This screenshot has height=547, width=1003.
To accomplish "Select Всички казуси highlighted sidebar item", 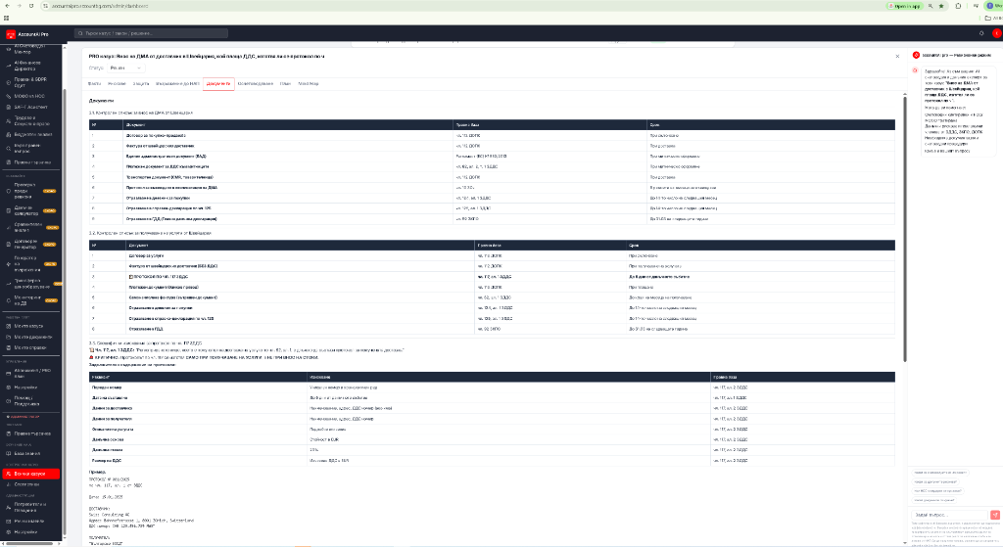I will pyautogui.click(x=30, y=474).
